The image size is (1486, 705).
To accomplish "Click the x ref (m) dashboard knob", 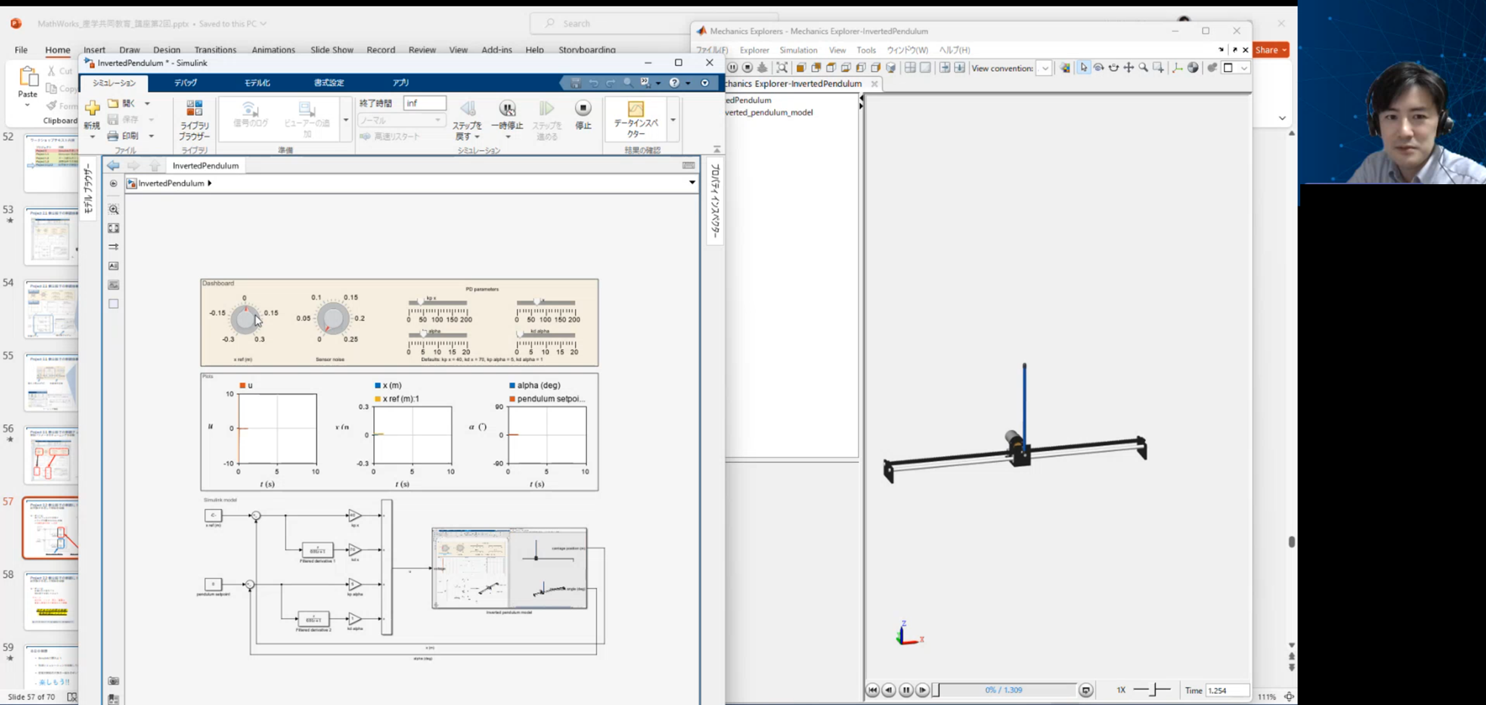I will 245,319.
